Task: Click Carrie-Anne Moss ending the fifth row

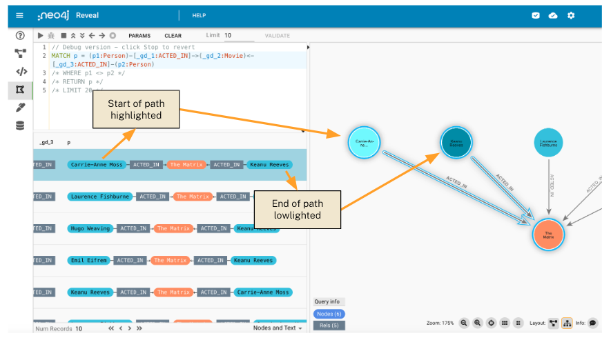Action: pos(263,292)
